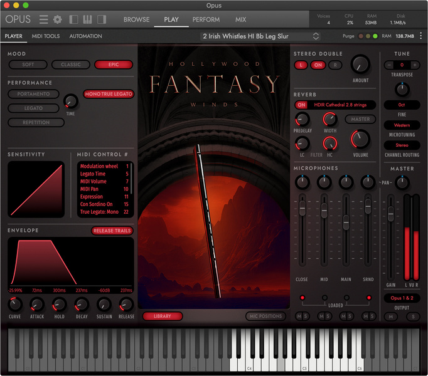This screenshot has height=376, width=428.
Task: Toggle Stereo Double ON switch
Action: (318, 65)
